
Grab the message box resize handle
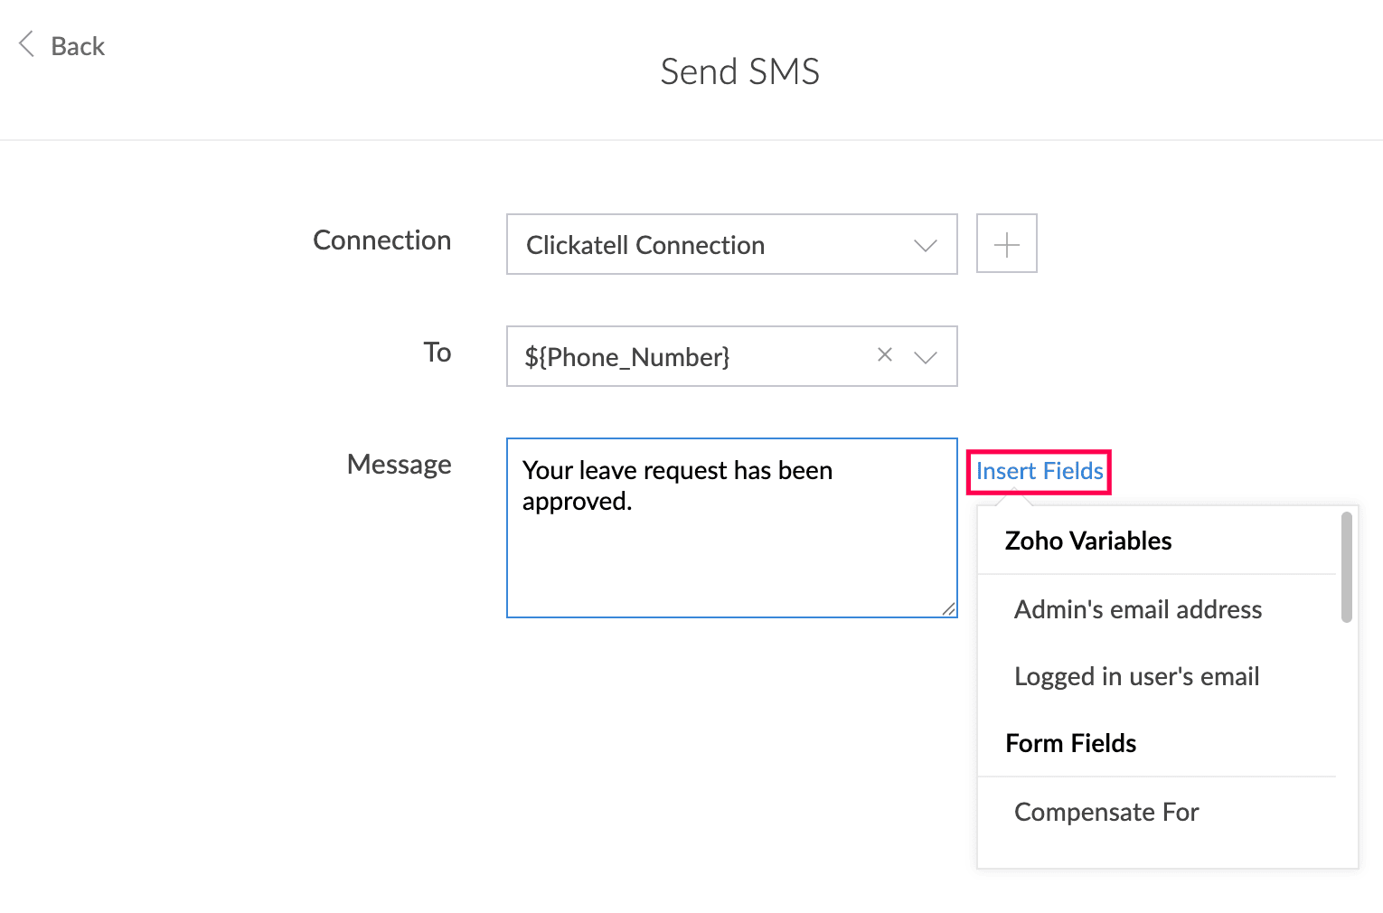(x=948, y=609)
